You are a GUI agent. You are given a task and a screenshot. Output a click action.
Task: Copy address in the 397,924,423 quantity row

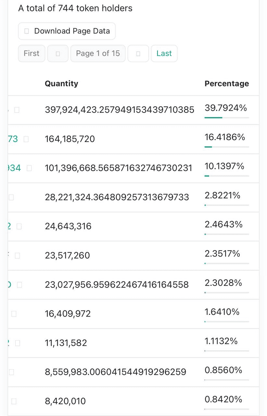(17, 110)
